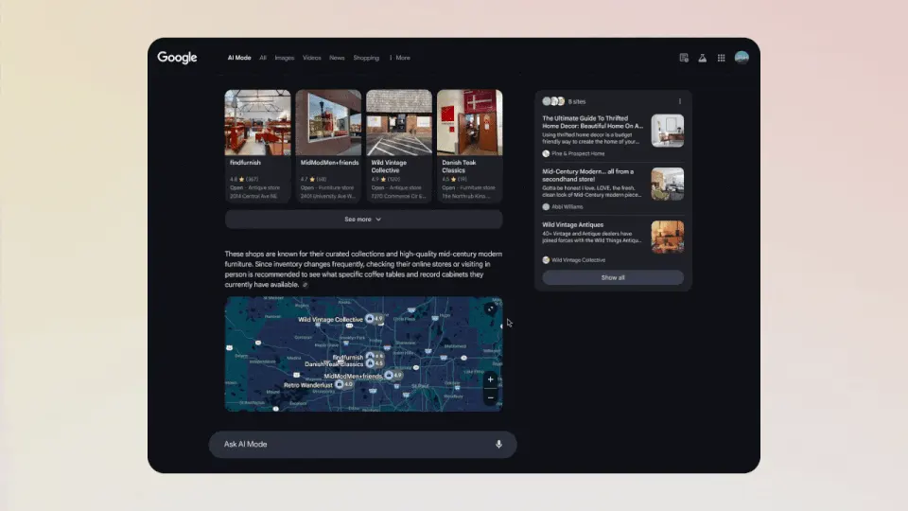Open the Google apps grid icon
Viewport: 908px width, 511px height.
tap(722, 58)
